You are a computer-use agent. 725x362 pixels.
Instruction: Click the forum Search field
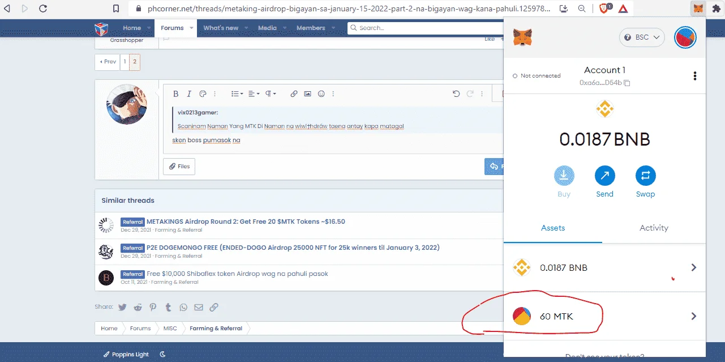point(425,28)
